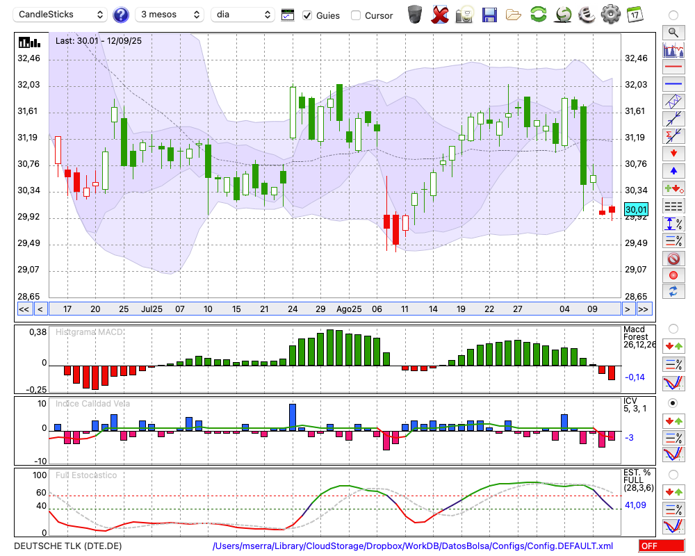Select the red horizontal line tool
The width and height of the screenshot is (695, 556).
click(673, 67)
